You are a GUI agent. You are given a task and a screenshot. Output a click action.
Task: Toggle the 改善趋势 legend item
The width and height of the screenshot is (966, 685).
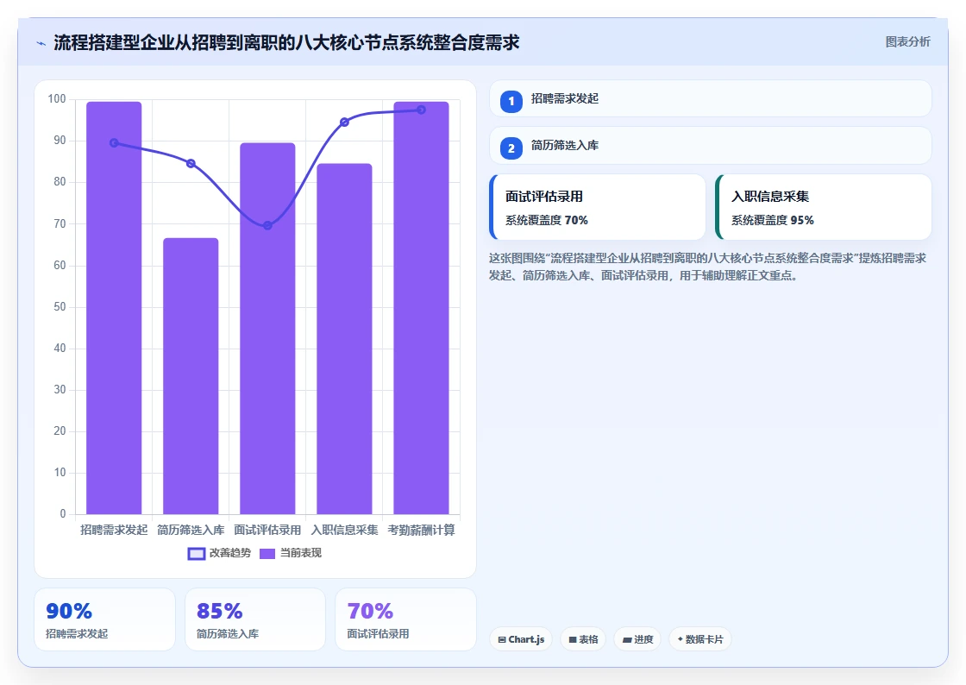point(219,553)
